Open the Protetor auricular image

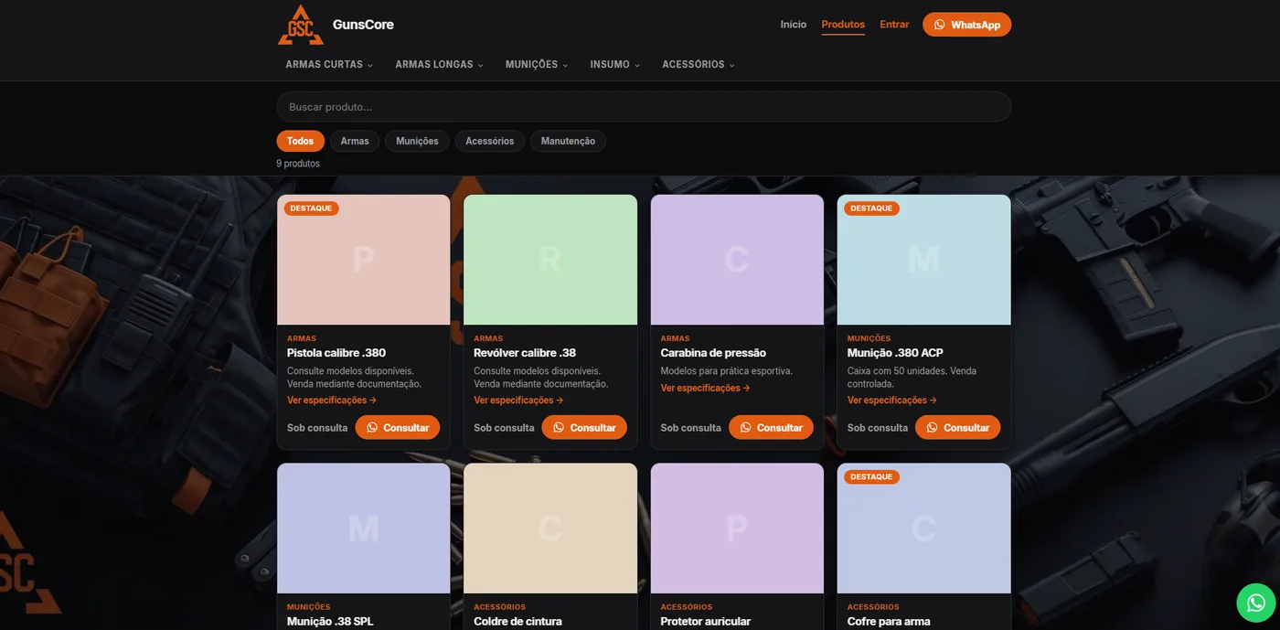click(737, 529)
